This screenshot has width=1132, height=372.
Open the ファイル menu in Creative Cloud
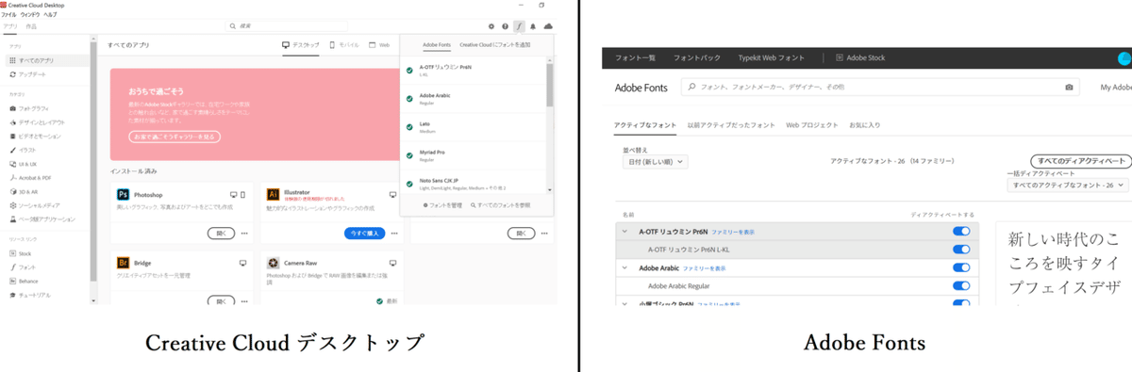point(8,15)
